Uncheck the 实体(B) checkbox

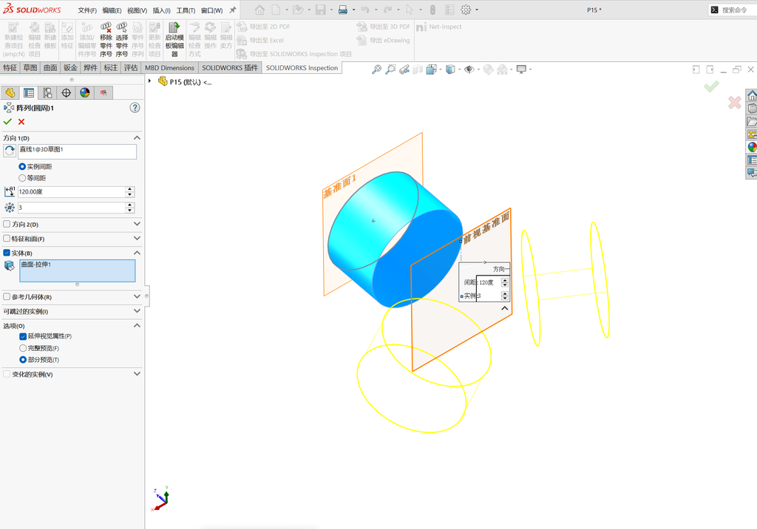click(x=7, y=253)
